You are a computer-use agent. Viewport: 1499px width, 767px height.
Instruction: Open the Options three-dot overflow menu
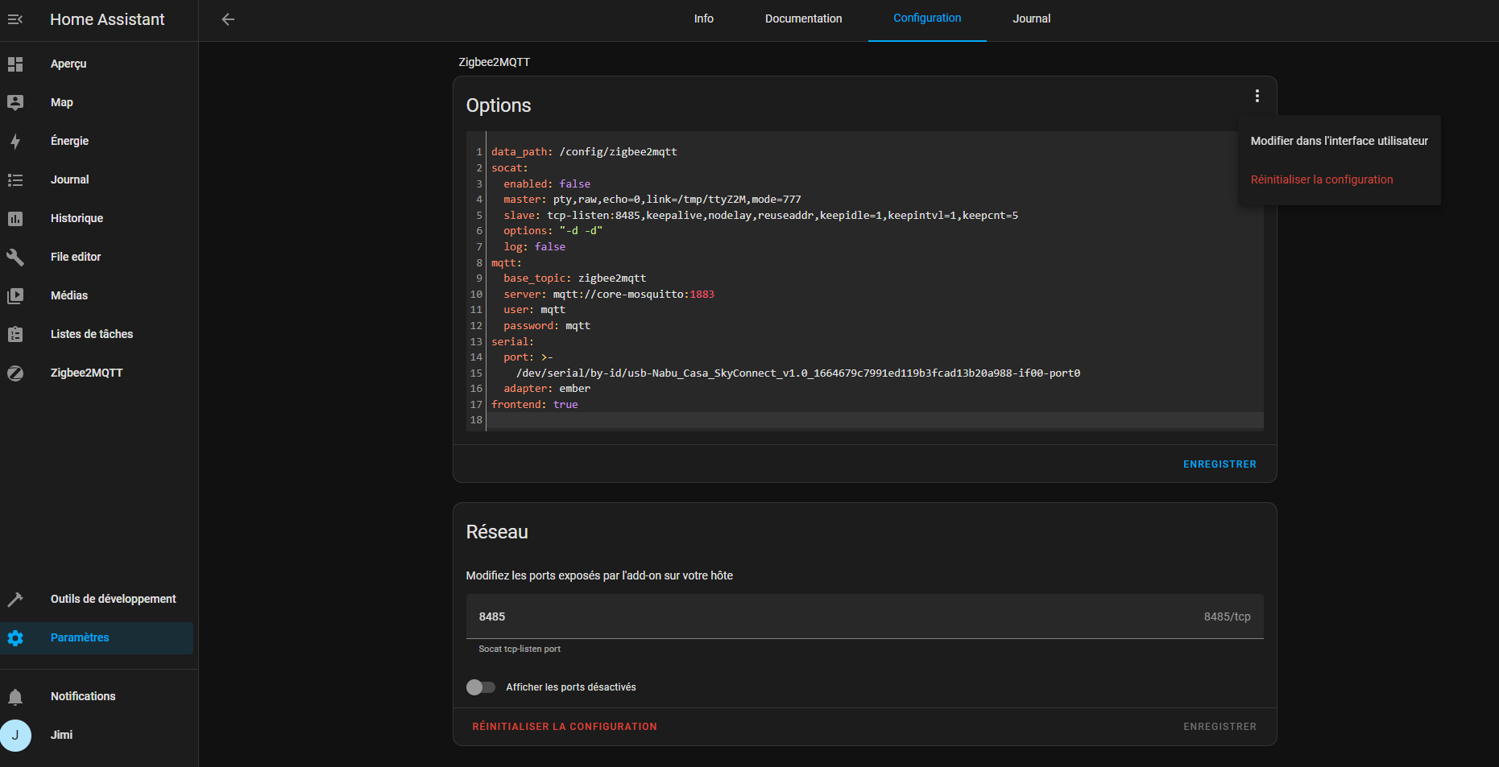click(x=1257, y=96)
